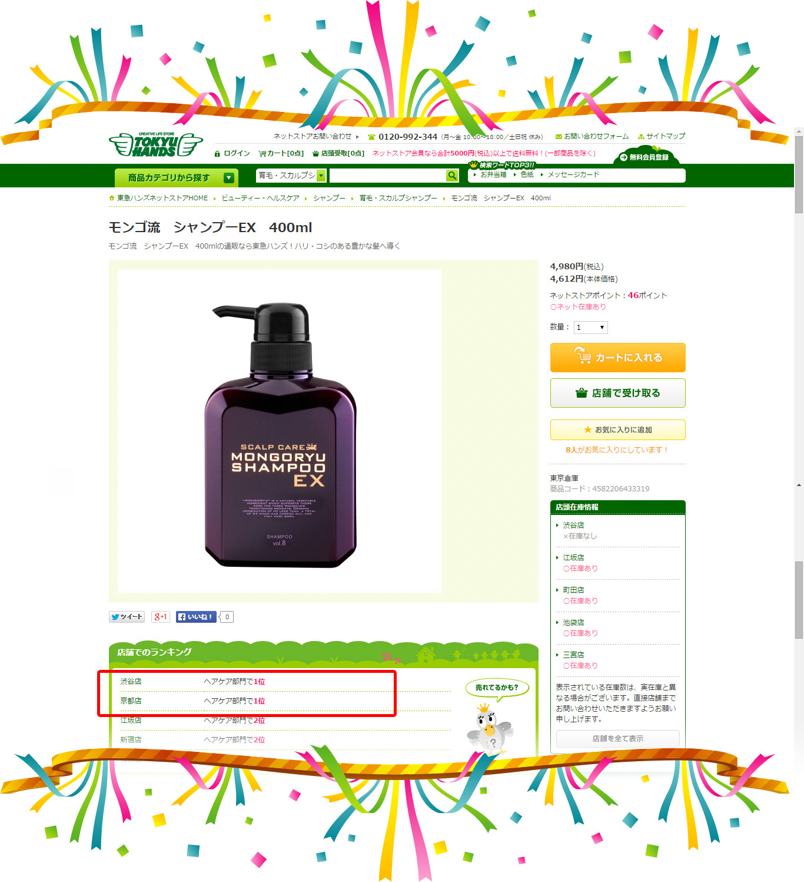
Task: Add item with カートに入れる button
Action: point(618,358)
